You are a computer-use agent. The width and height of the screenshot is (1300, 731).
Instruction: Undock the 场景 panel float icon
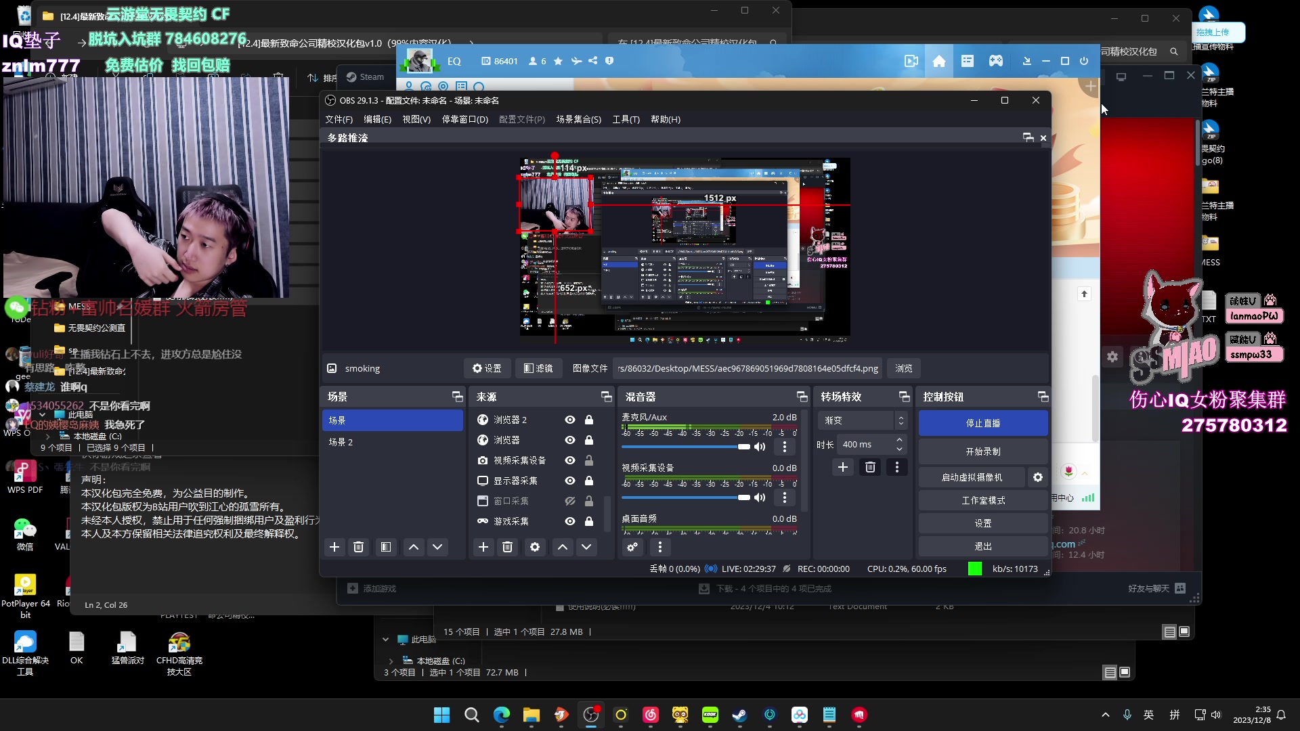tap(458, 397)
